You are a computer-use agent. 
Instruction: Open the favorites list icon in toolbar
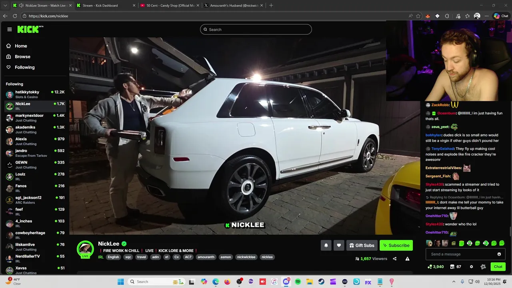click(x=467, y=16)
